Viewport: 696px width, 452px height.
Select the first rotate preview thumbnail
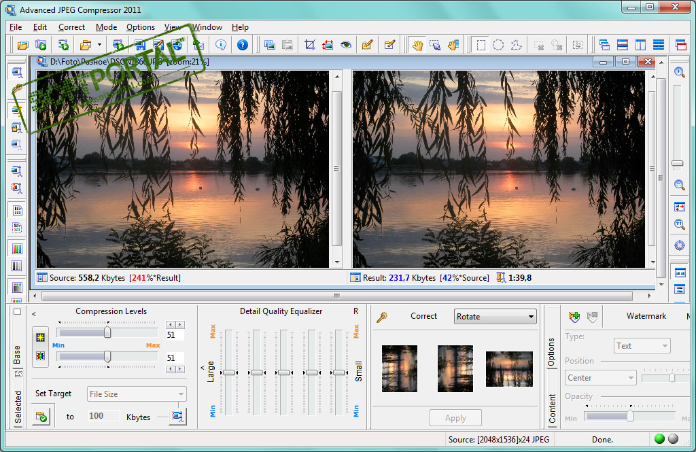click(x=400, y=368)
